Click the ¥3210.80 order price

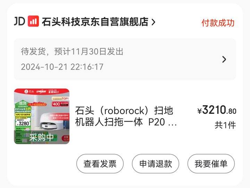217,110
